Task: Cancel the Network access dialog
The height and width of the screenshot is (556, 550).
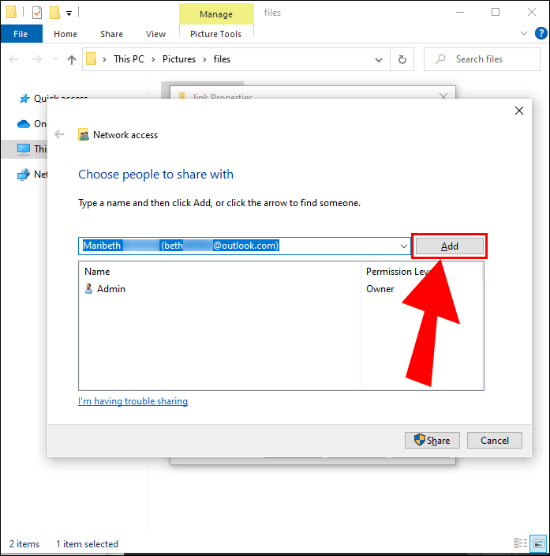Action: pyautogui.click(x=494, y=440)
